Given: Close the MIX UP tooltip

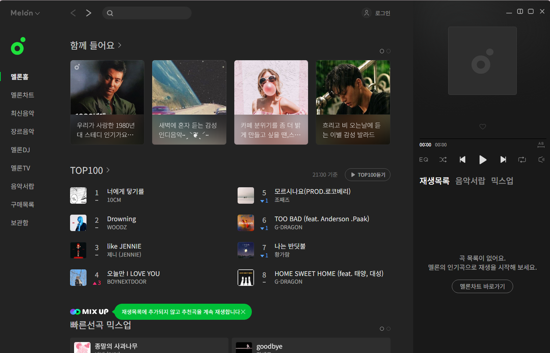Looking at the screenshot, I should point(243,312).
